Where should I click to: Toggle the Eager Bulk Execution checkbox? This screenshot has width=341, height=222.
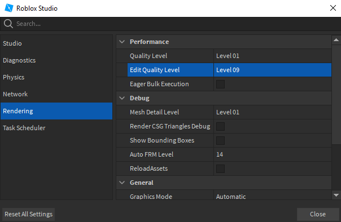[220, 84]
